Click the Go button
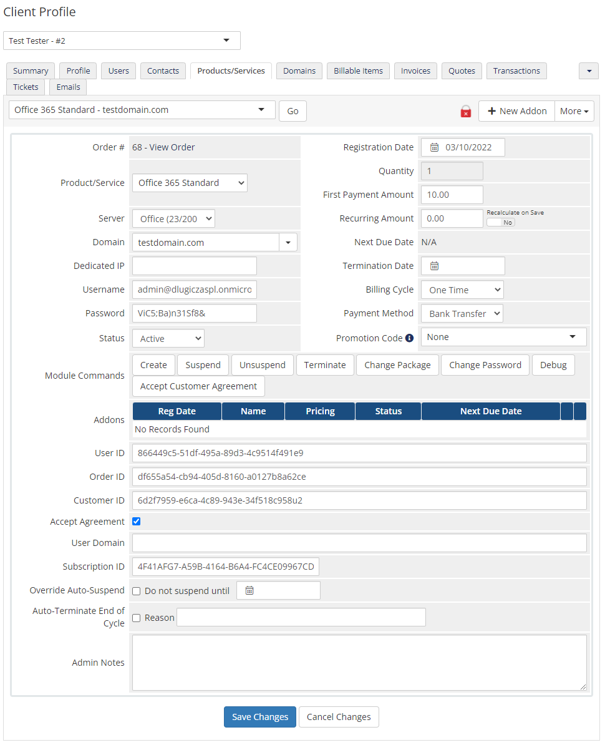 pos(293,110)
